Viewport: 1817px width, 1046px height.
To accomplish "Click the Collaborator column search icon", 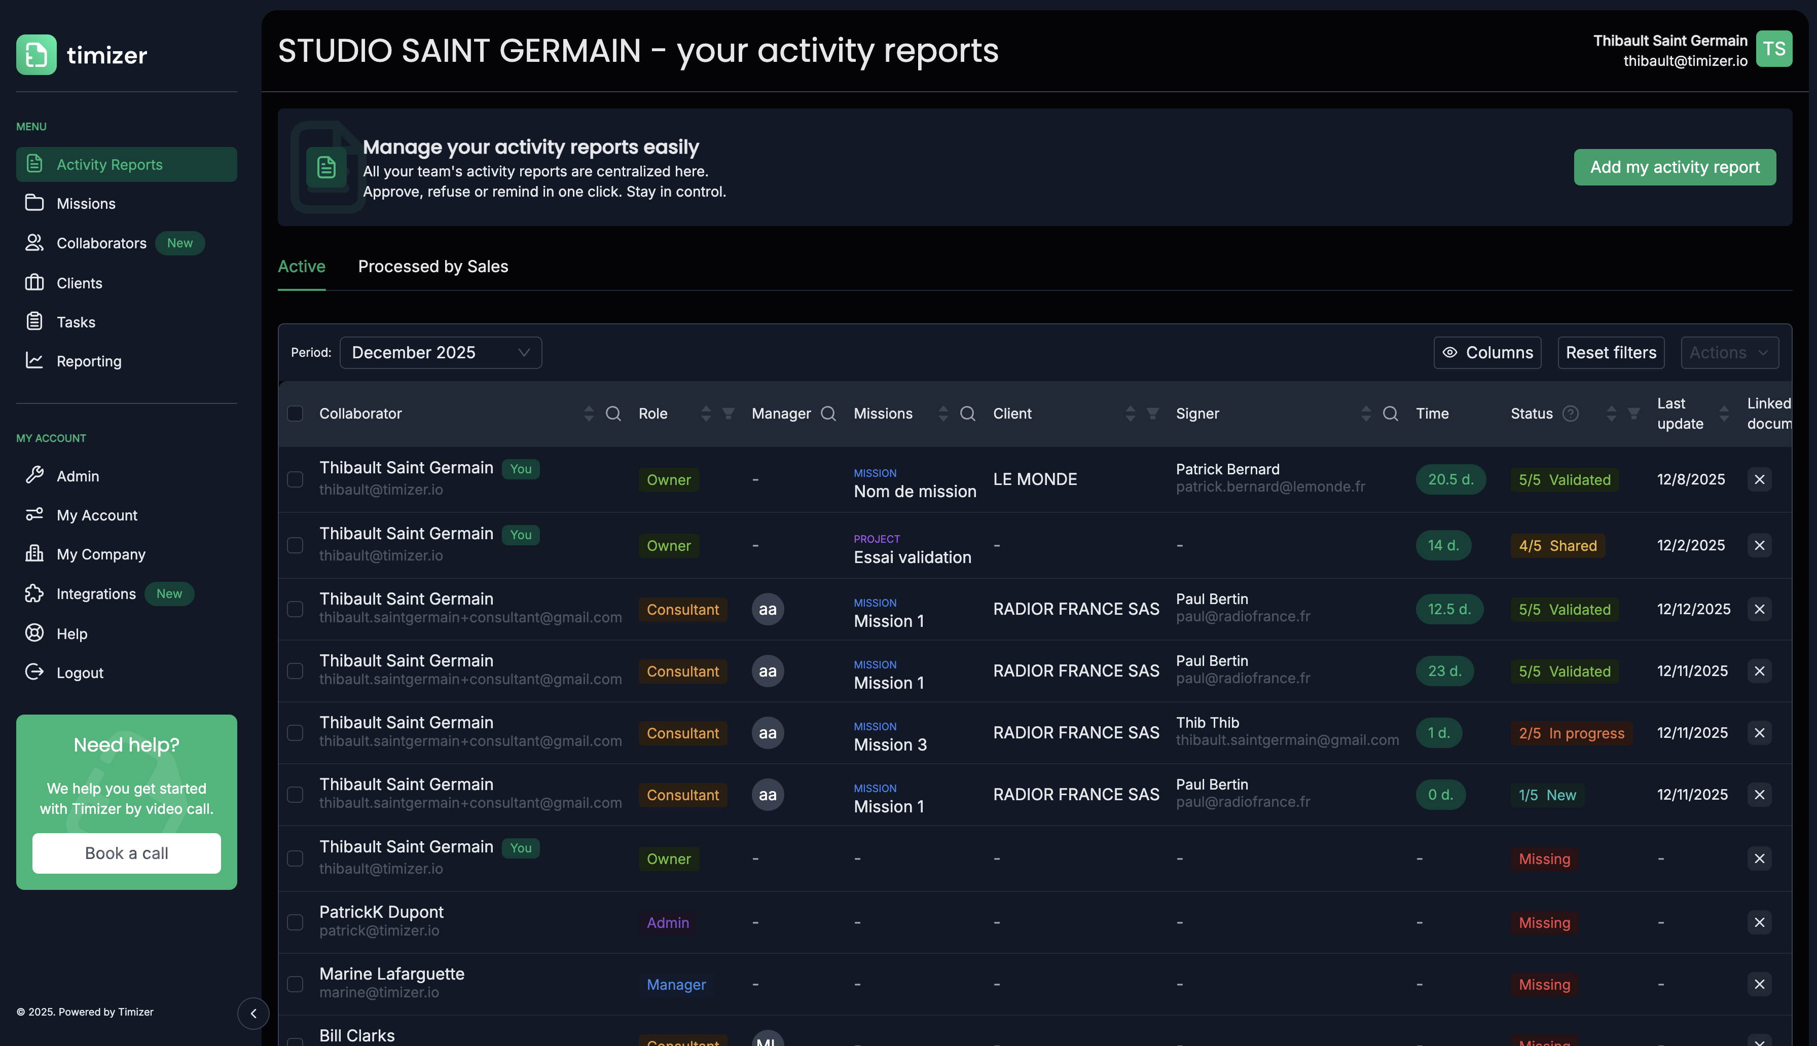I will (613, 413).
